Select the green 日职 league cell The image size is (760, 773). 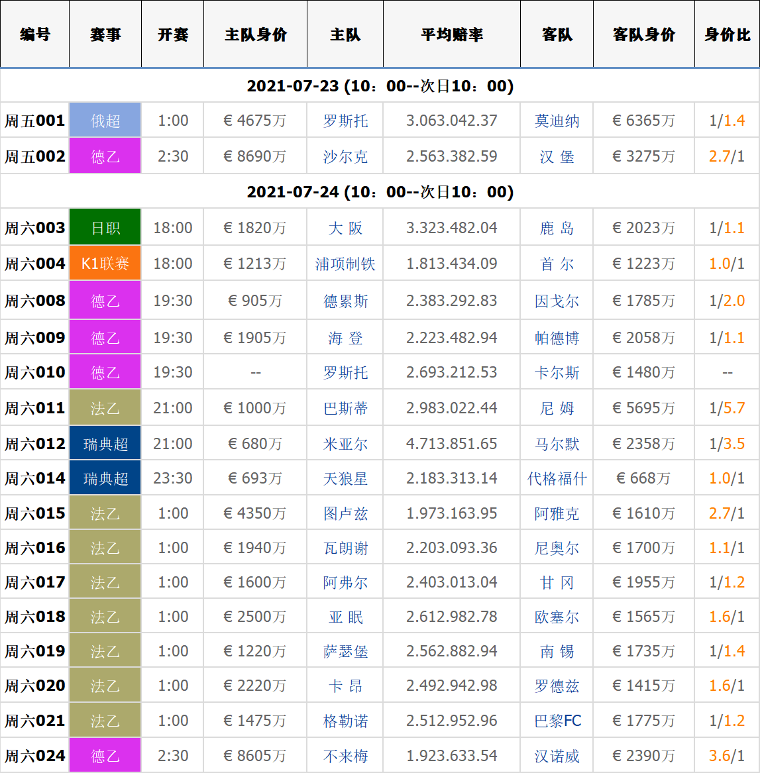[105, 228]
